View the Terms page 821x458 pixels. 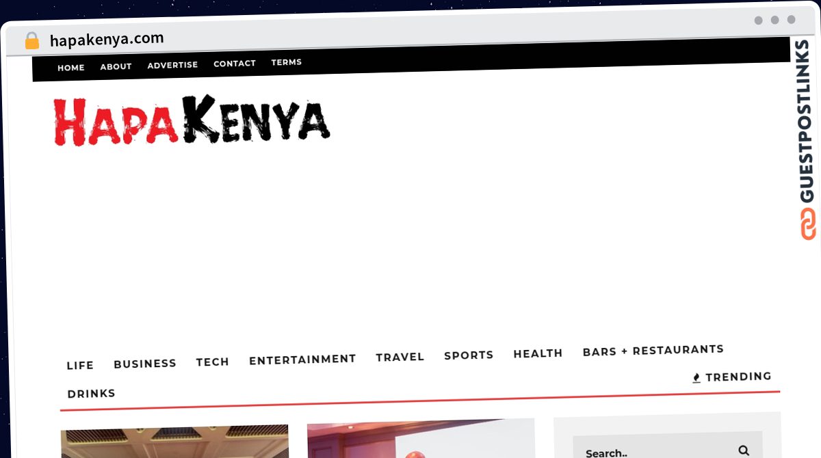click(286, 62)
